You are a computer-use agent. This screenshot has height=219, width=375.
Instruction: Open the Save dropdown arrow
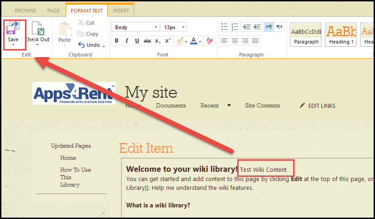point(13,45)
